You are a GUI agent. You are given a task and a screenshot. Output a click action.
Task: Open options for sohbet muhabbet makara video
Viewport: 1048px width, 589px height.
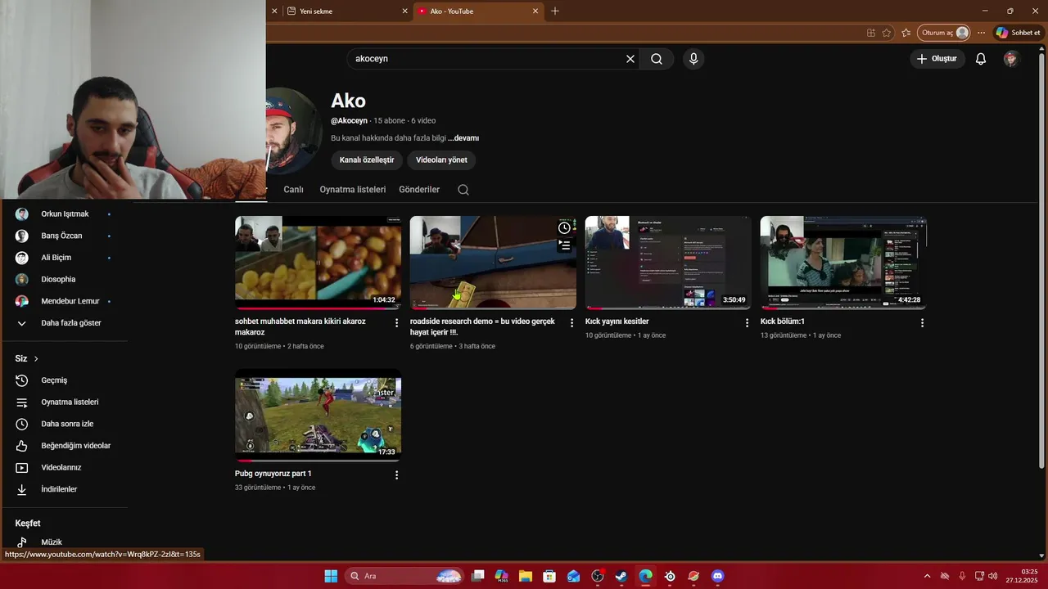point(397,323)
